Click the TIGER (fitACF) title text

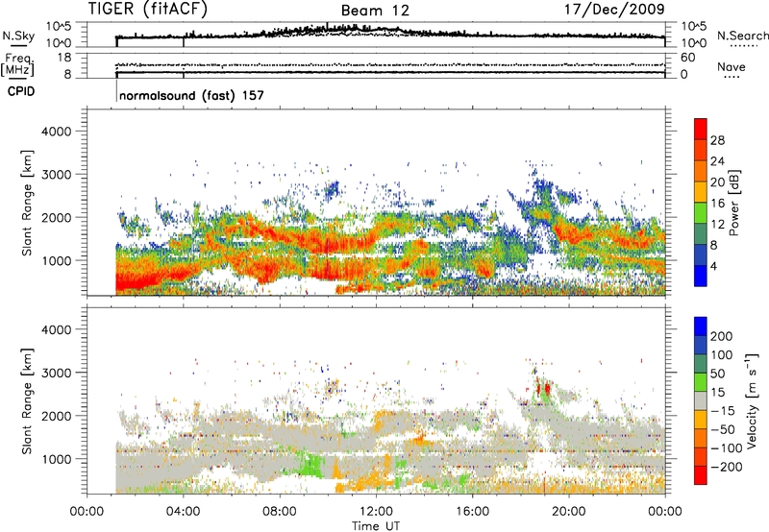pos(148,10)
